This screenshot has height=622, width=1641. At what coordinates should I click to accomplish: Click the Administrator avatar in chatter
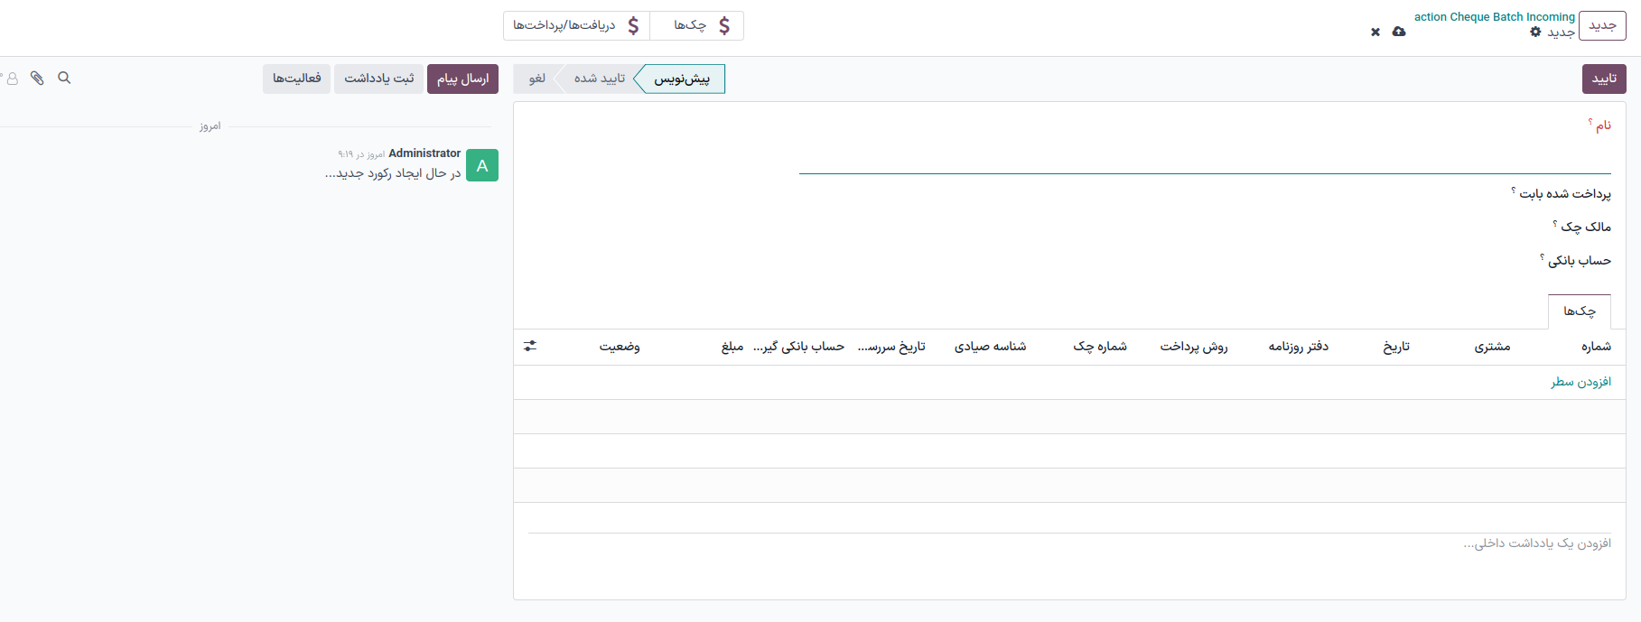click(x=482, y=165)
